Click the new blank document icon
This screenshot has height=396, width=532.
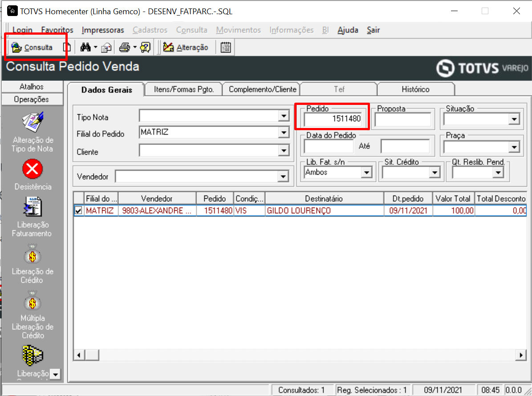coord(67,47)
